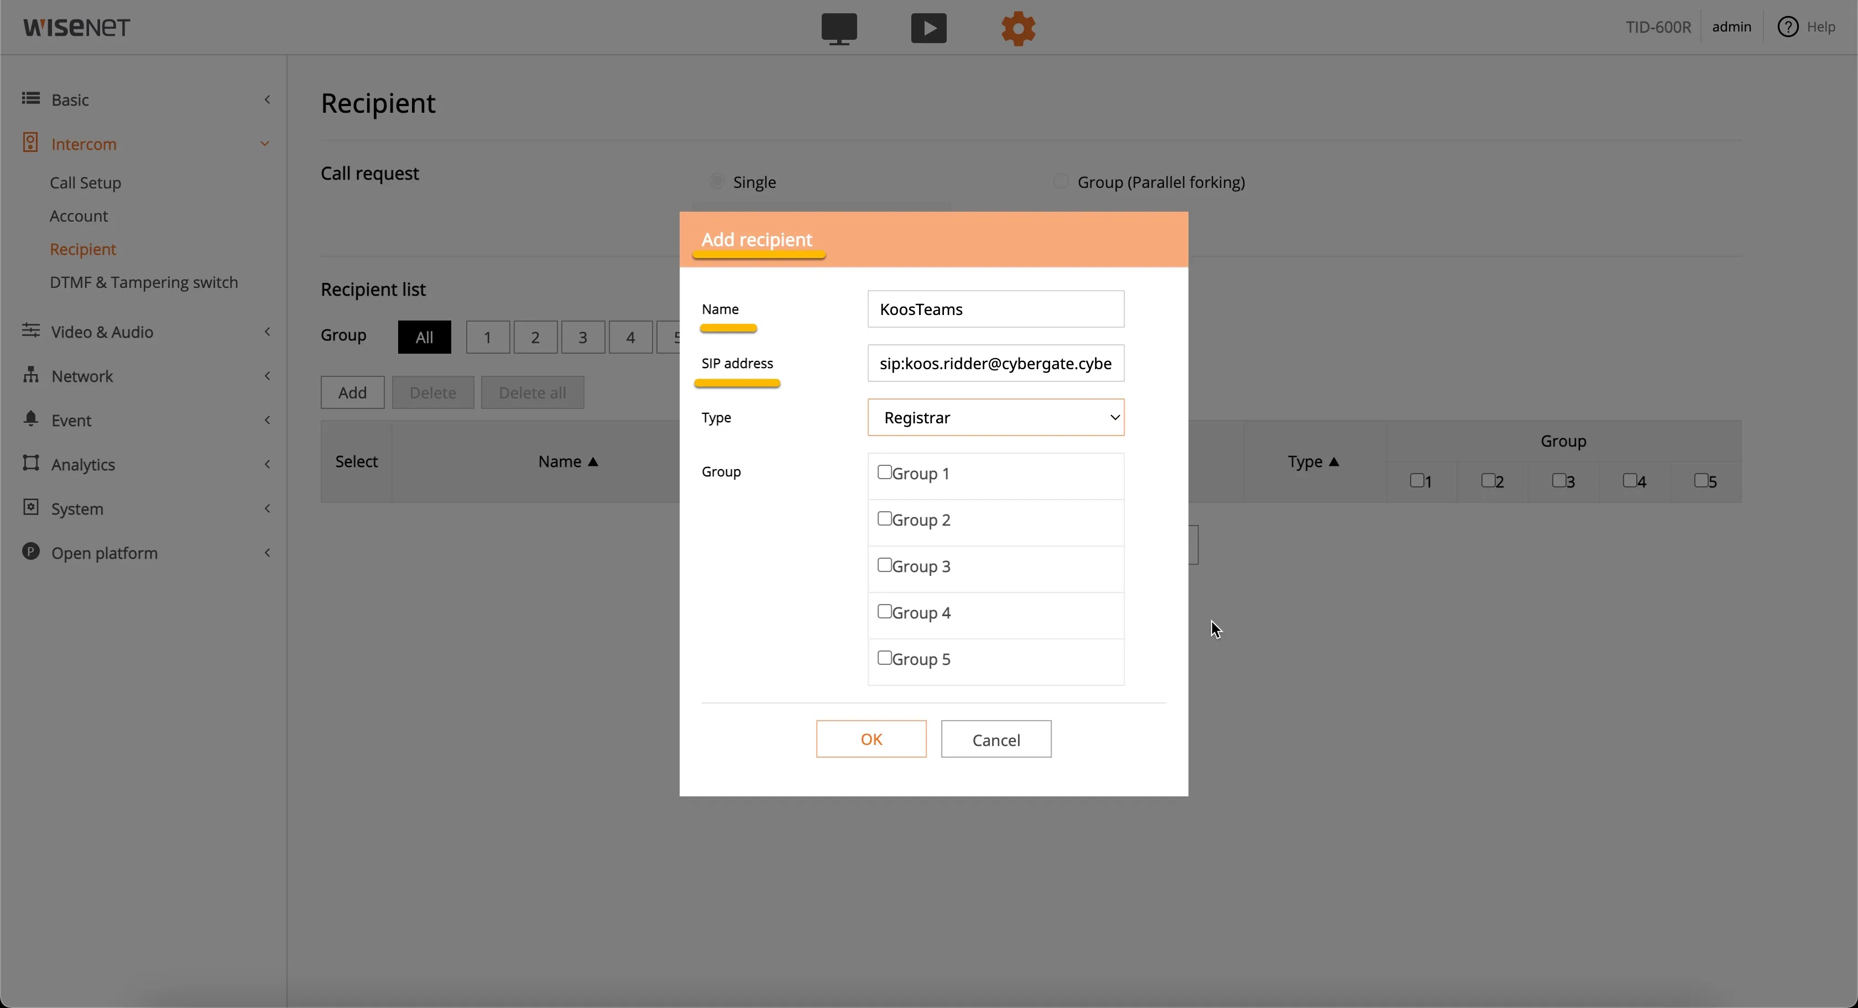Click the Network menu icon
Screen dimensions: 1858x1008
[x=30, y=375]
